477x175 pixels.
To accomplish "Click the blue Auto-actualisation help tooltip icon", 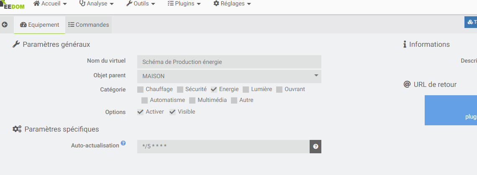I will (x=123, y=143).
